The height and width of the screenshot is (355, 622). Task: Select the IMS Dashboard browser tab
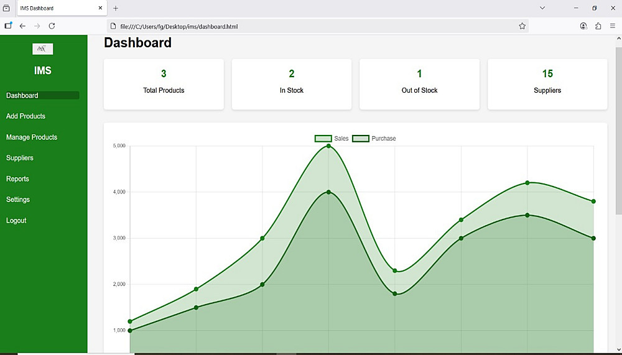point(62,8)
